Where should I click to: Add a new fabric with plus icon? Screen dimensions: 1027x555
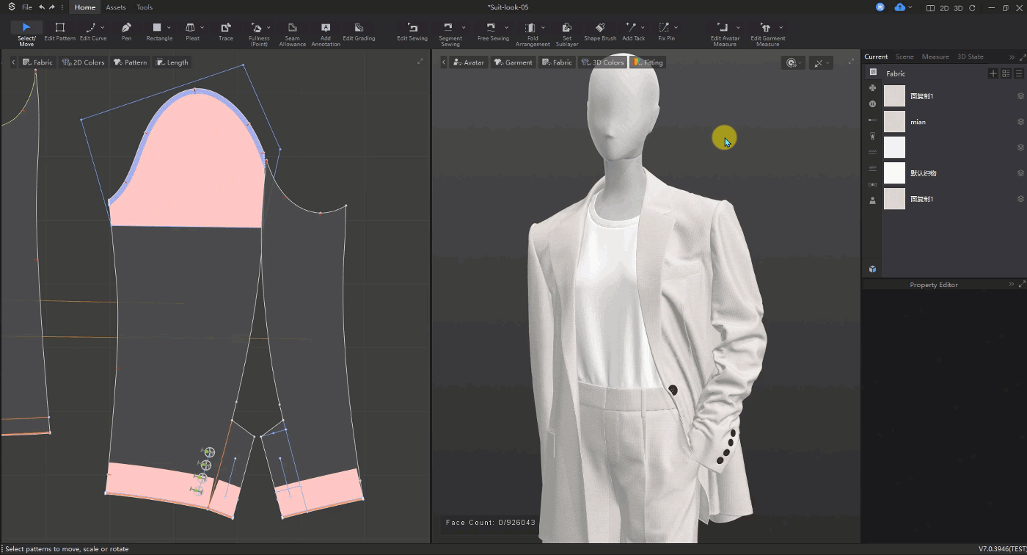point(993,73)
